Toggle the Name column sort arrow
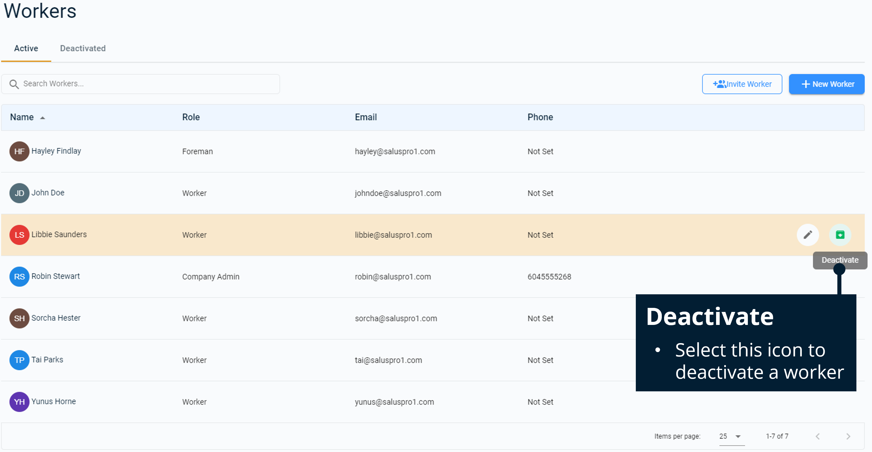Viewport: 872px width, 452px height. tap(43, 118)
